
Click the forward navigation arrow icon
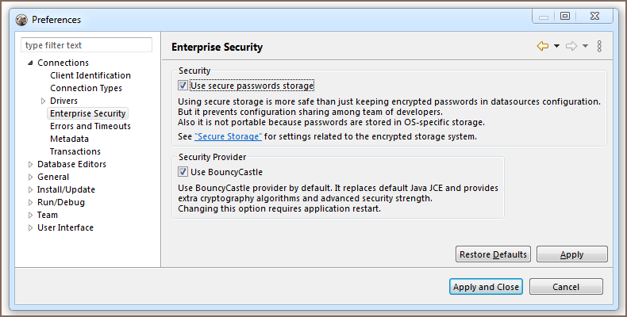pos(571,47)
